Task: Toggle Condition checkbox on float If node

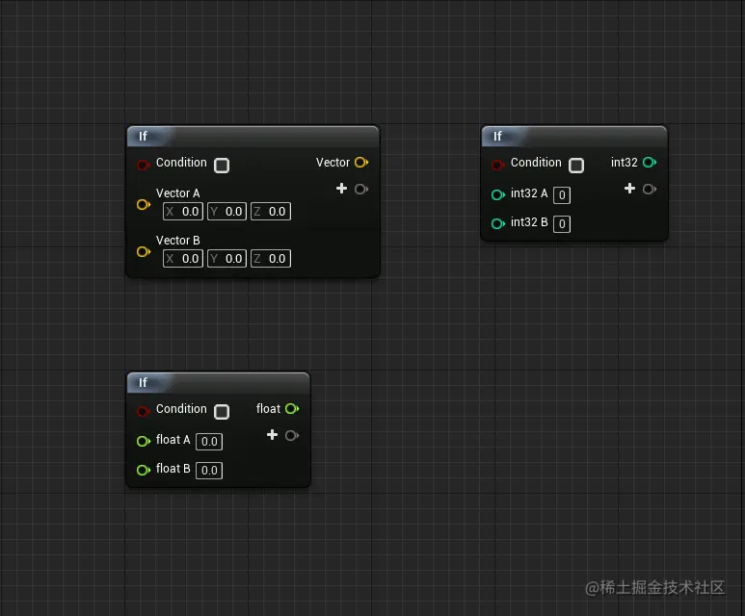Action: pyautogui.click(x=222, y=411)
